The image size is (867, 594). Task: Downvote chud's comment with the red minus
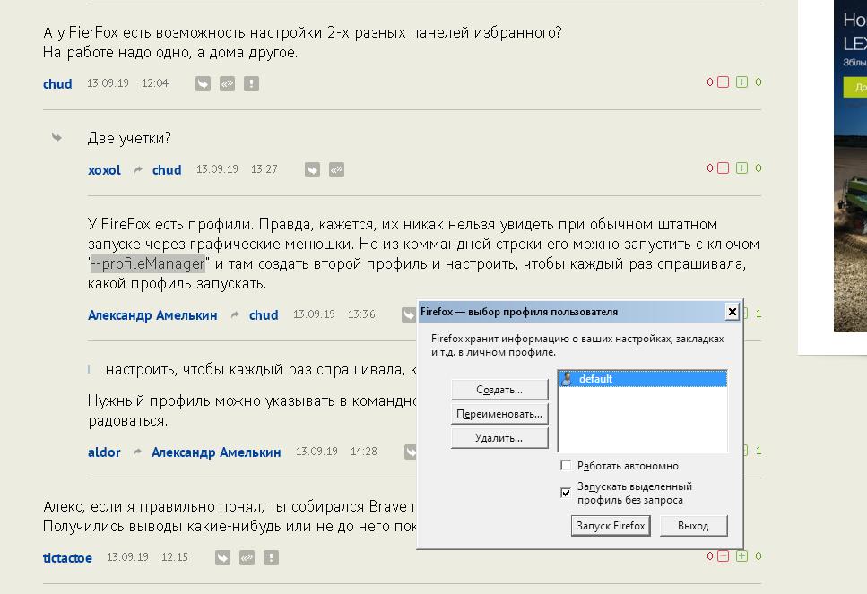coord(723,82)
